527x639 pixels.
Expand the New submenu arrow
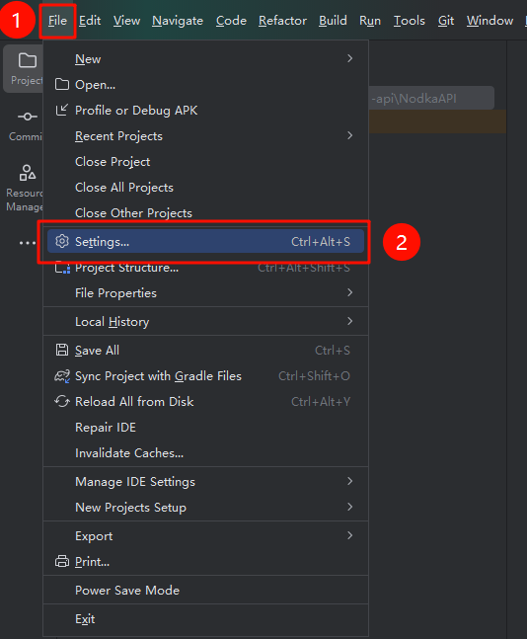point(349,58)
